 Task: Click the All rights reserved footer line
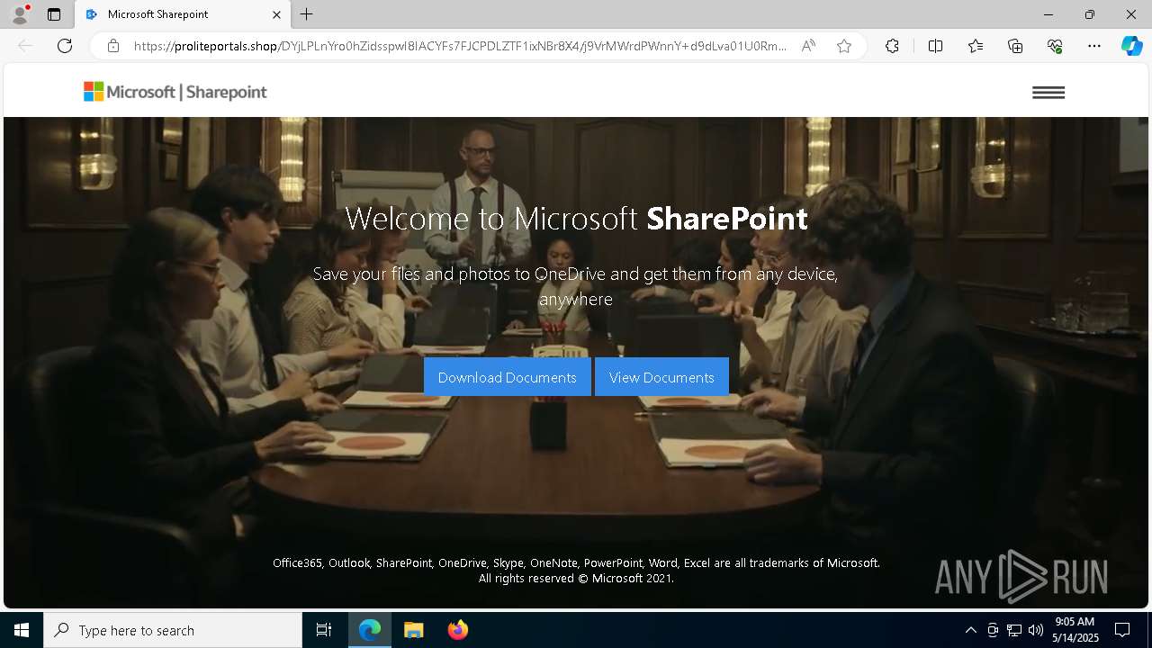[x=576, y=578]
